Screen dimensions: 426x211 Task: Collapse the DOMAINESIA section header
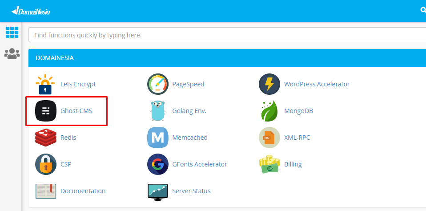pos(227,58)
